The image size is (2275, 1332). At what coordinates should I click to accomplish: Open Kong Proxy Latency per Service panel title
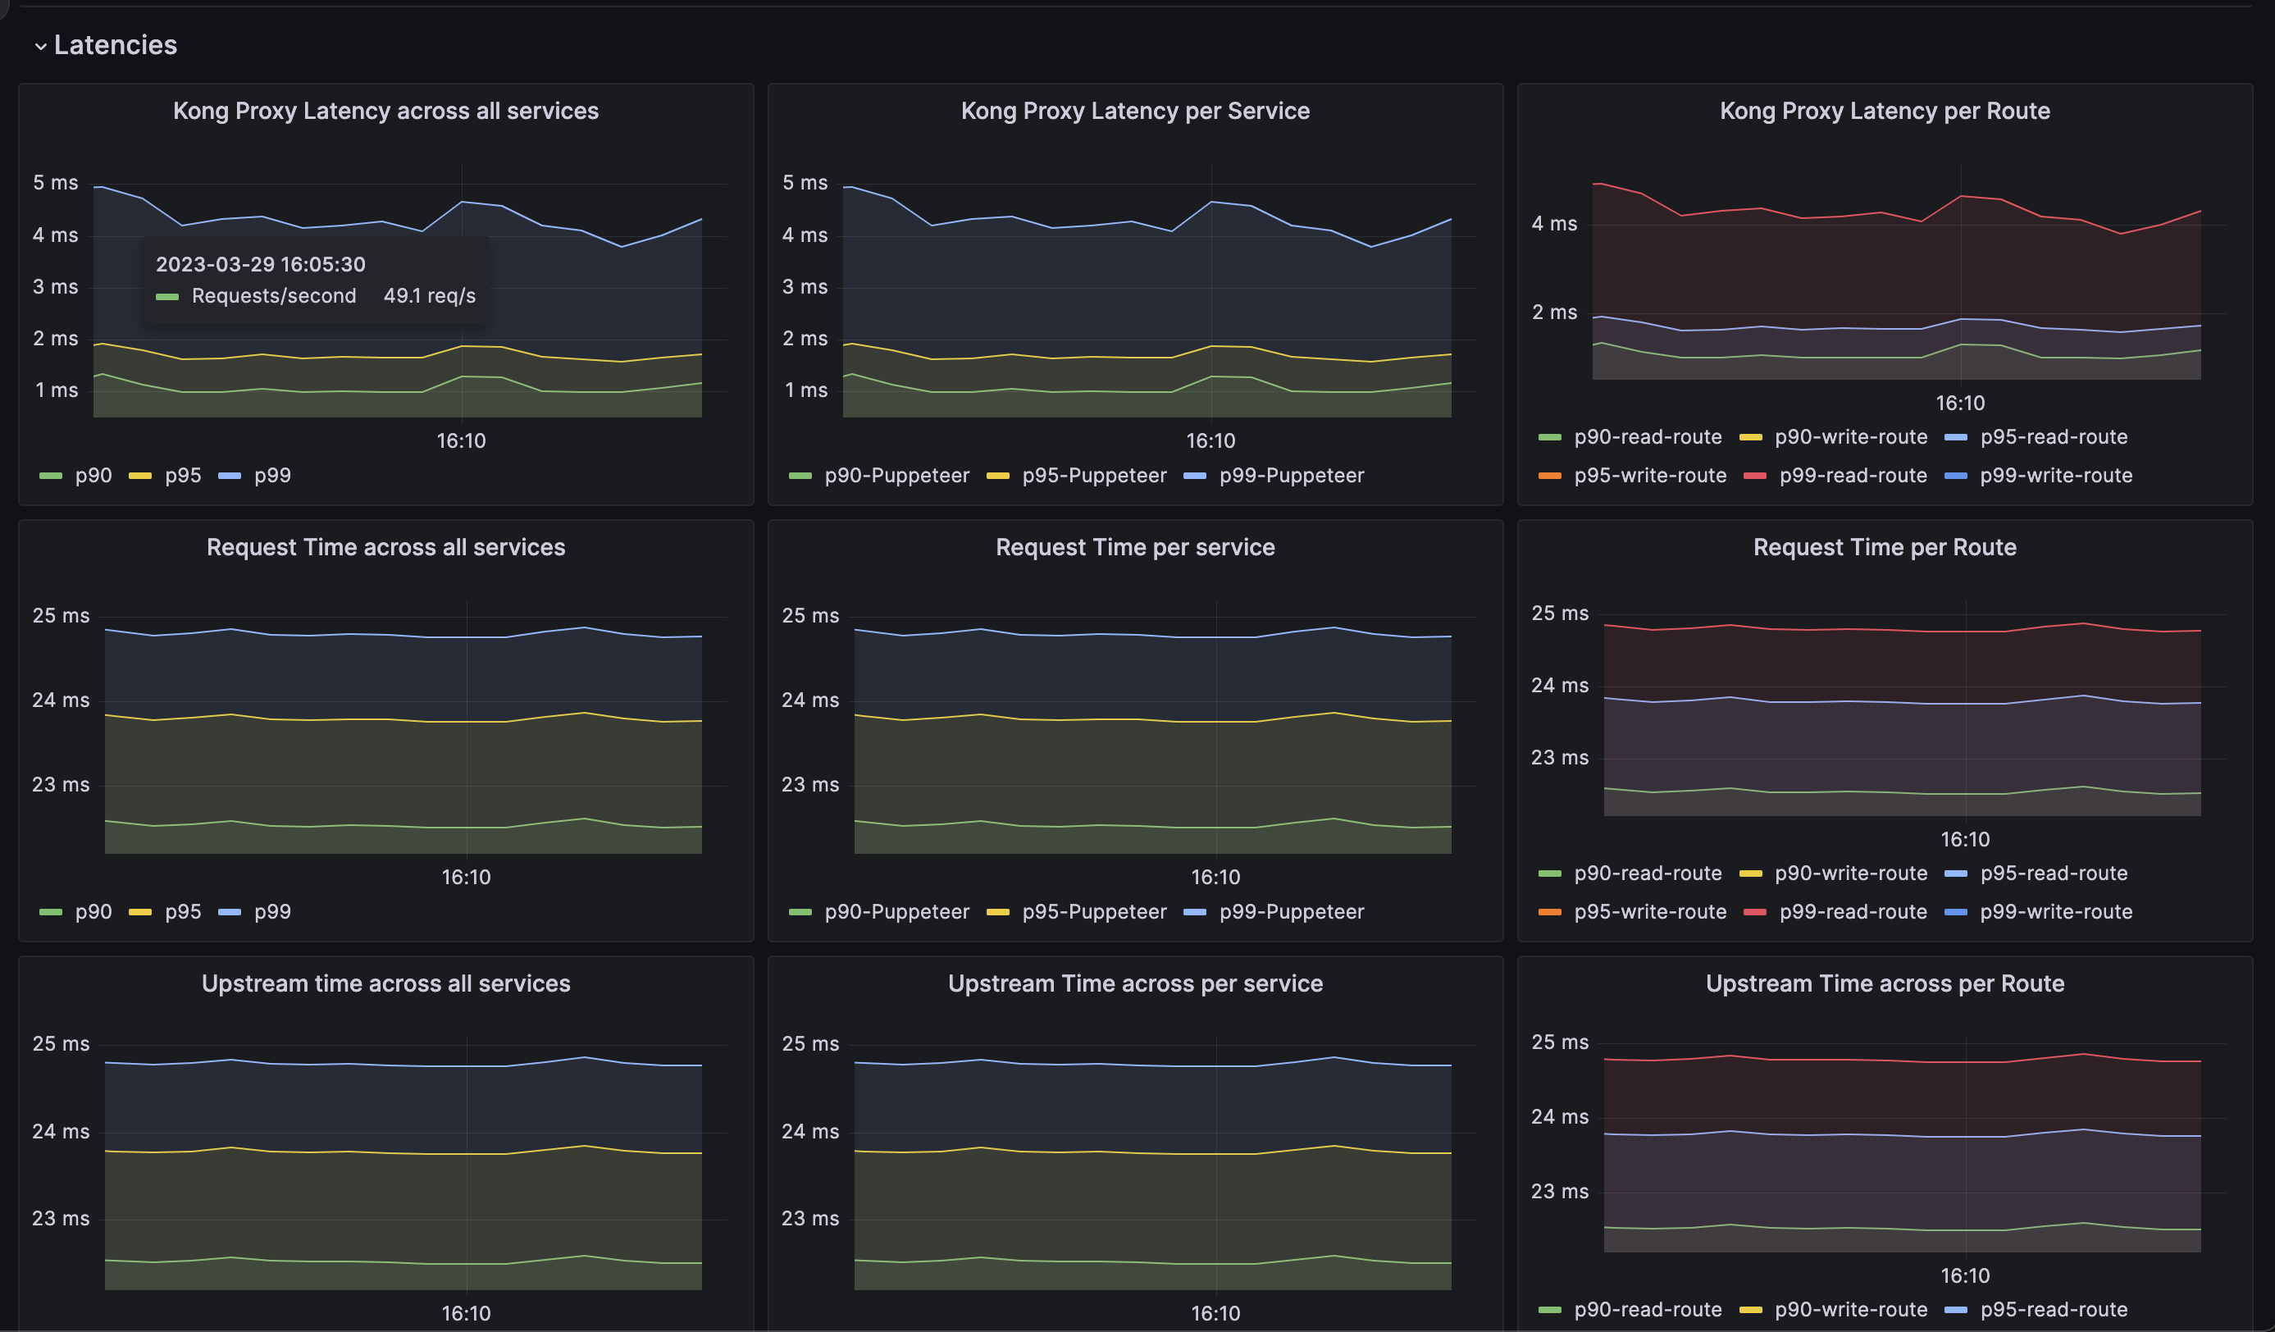coord(1135,111)
